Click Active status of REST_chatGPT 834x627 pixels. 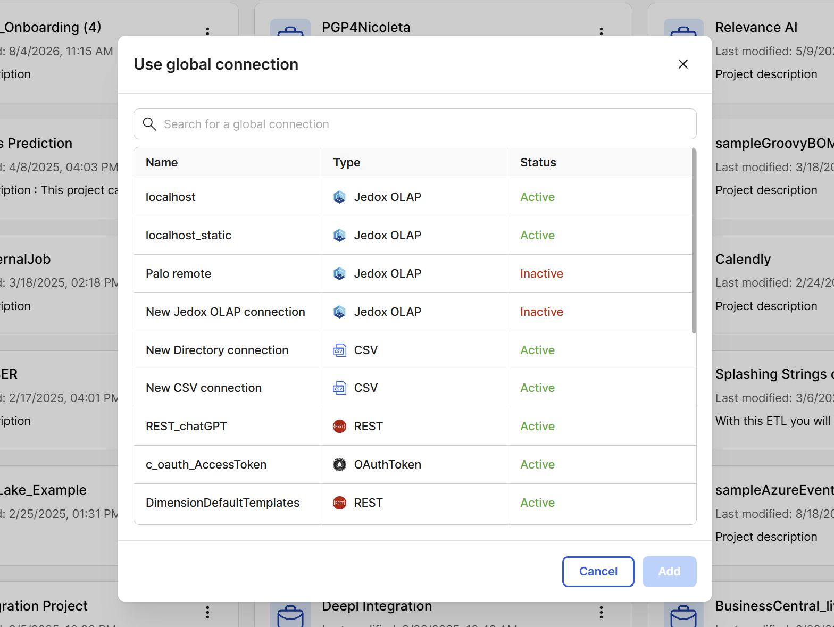pyautogui.click(x=537, y=427)
